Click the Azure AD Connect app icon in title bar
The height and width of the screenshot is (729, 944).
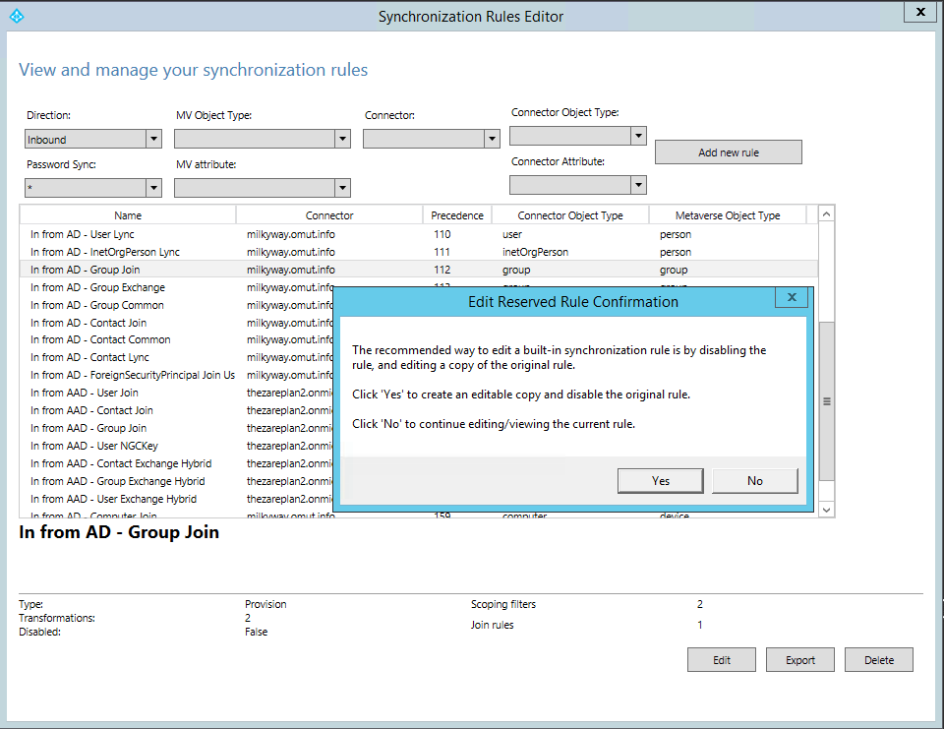(17, 17)
